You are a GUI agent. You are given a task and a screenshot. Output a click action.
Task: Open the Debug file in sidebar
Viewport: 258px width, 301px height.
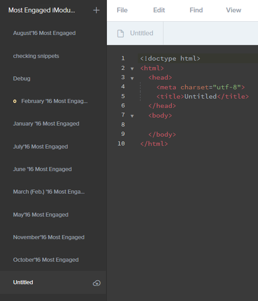22,79
